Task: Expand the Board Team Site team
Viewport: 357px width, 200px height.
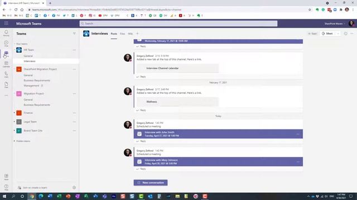Action: (x=14, y=131)
